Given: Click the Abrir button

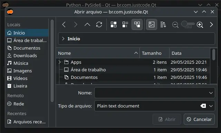Looking at the screenshot, I should (x=167, y=119).
